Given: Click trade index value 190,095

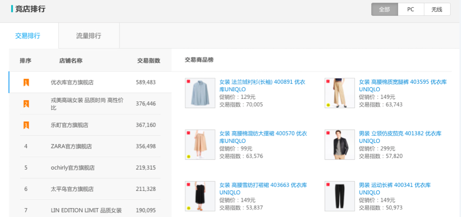Looking at the screenshot, I should point(146,210).
